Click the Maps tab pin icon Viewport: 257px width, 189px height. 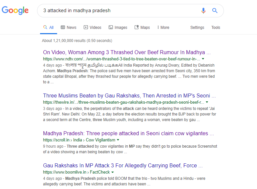[137, 27]
